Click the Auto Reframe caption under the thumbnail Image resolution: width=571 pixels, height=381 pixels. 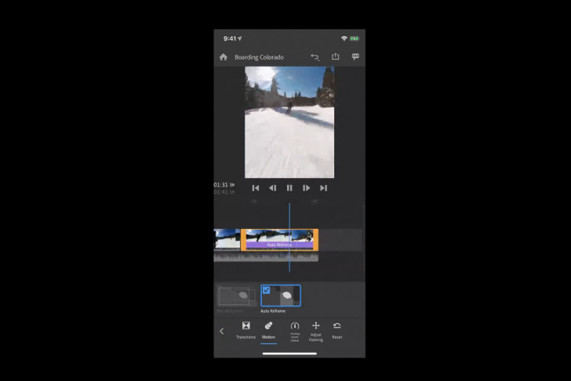tap(273, 311)
